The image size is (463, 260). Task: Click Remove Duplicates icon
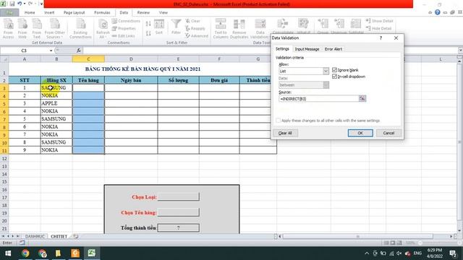click(x=239, y=28)
